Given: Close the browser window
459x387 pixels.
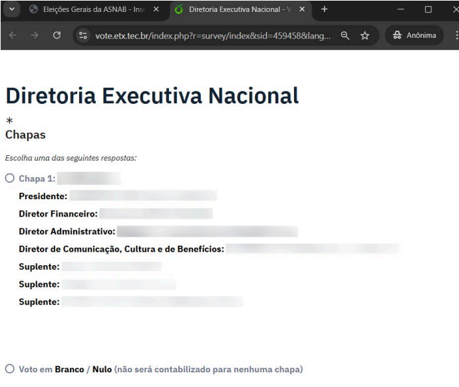Looking at the screenshot, I should 454,11.
